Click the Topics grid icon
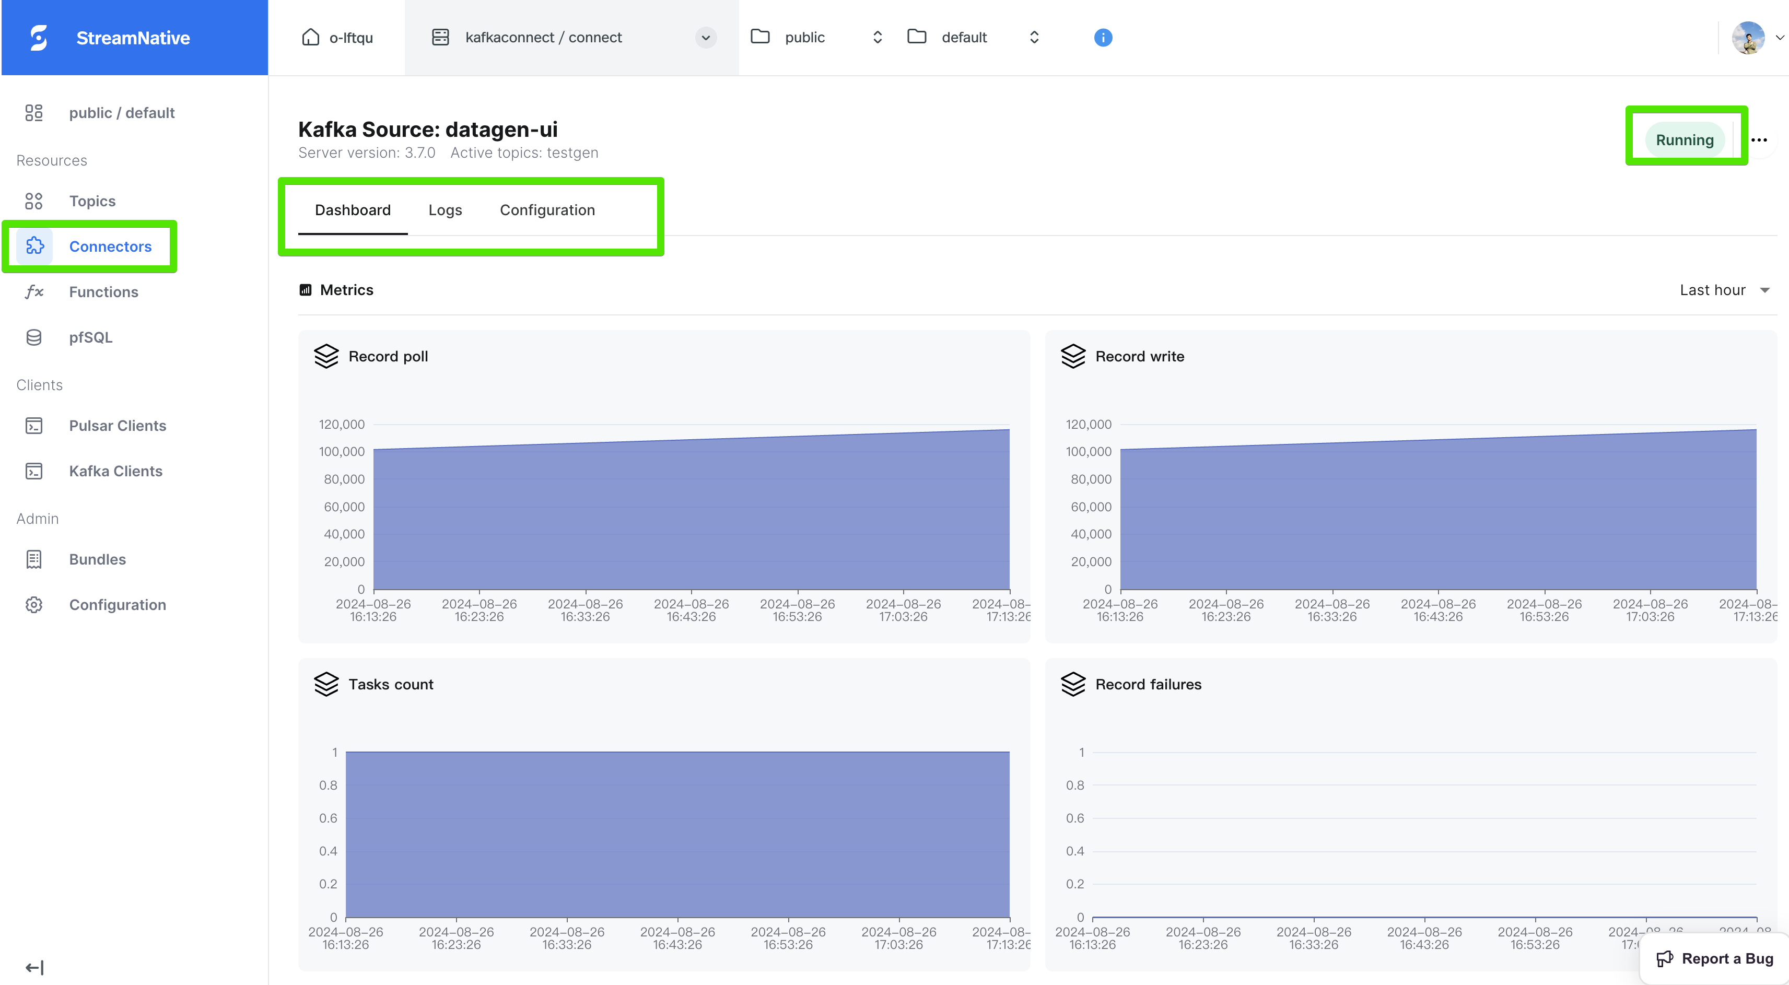 (x=34, y=201)
